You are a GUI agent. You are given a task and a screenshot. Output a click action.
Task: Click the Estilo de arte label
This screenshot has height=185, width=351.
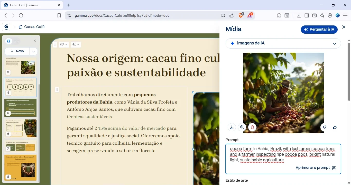pyautogui.click(x=237, y=180)
